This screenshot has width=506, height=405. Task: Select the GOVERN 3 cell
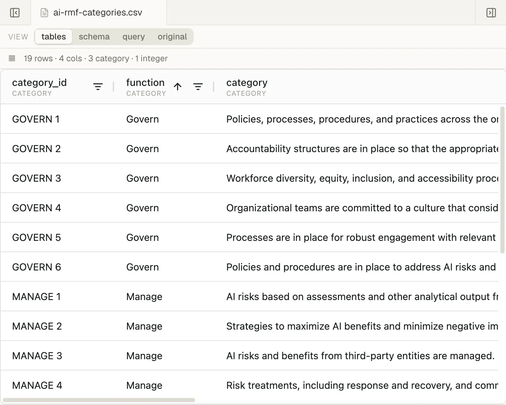(x=57, y=178)
